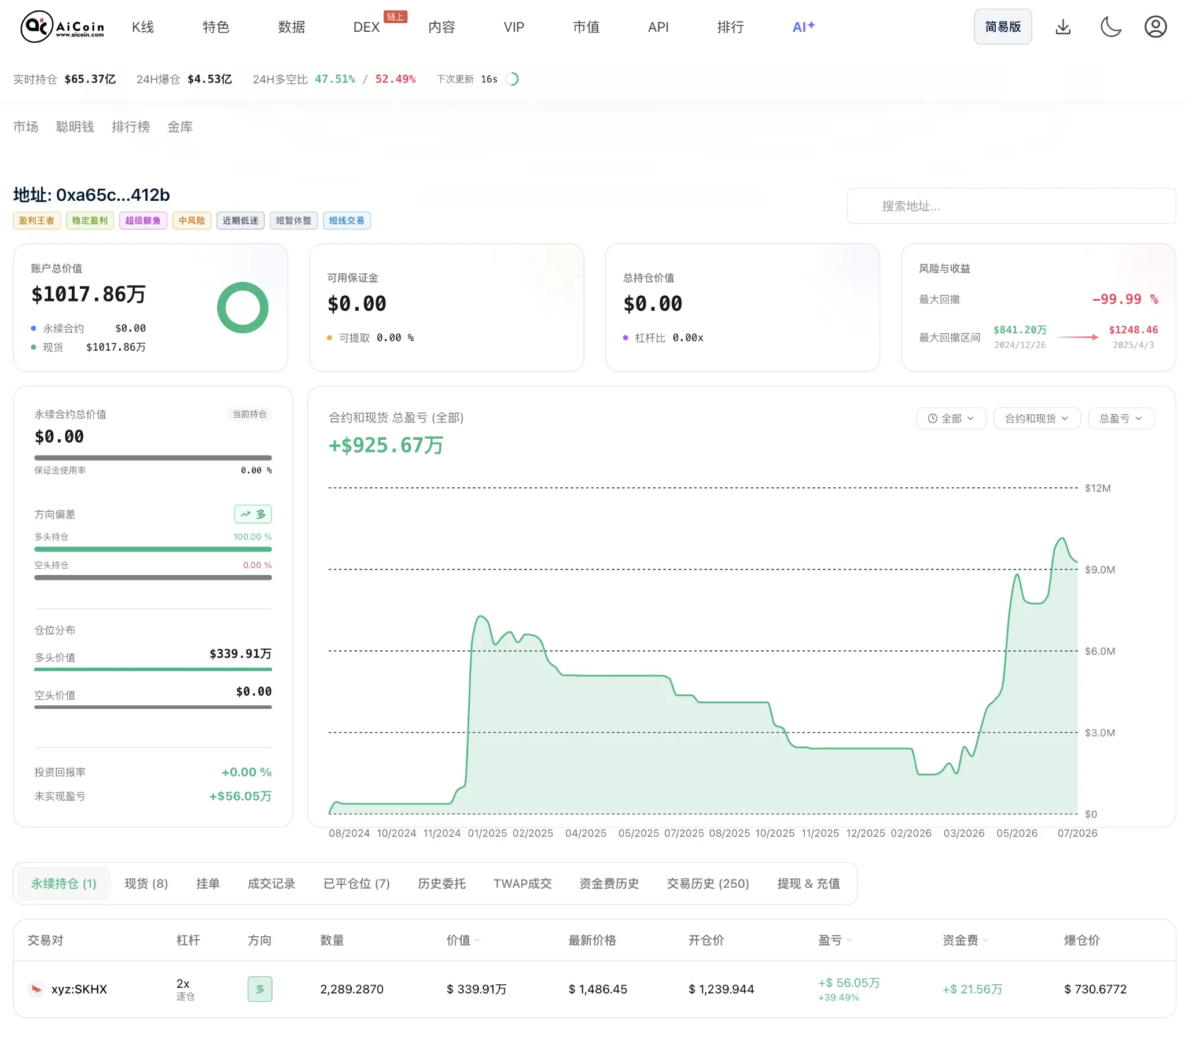This screenshot has width=1185, height=1037.
Task: Sort by 盈亏 column header
Action: 835,940
